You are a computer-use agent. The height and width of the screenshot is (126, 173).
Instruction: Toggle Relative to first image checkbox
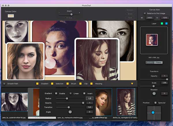(145, 13)
